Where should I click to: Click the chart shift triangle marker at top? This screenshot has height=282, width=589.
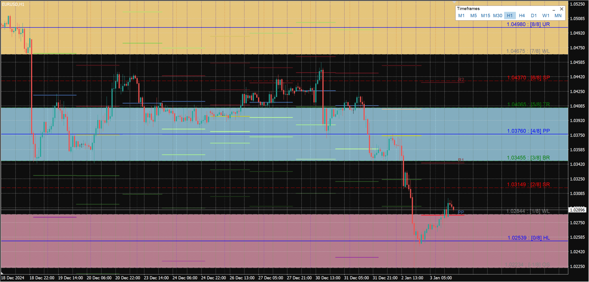pyautogui.click(x=454, y=2)
